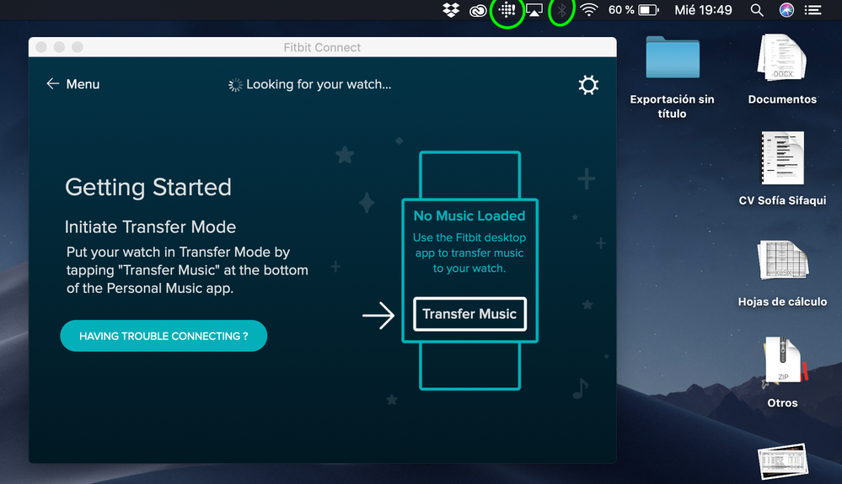The height and width of the screenshot is (484, 842).
Task: Select Otros stack on desktop
Action: (782, 361)
